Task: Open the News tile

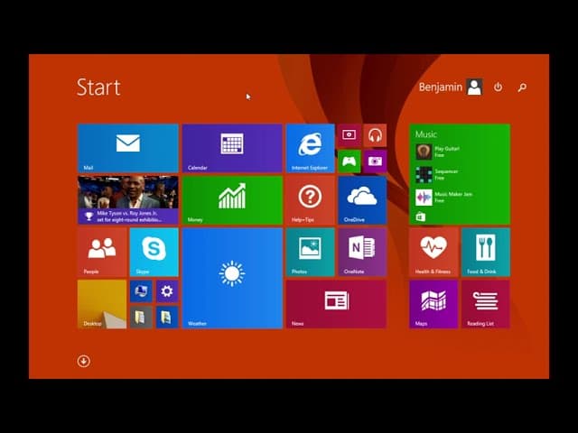Action: click(336, 304)
